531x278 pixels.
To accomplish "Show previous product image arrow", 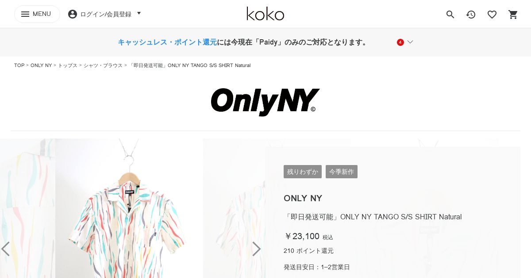I will (x=5, y=249).
